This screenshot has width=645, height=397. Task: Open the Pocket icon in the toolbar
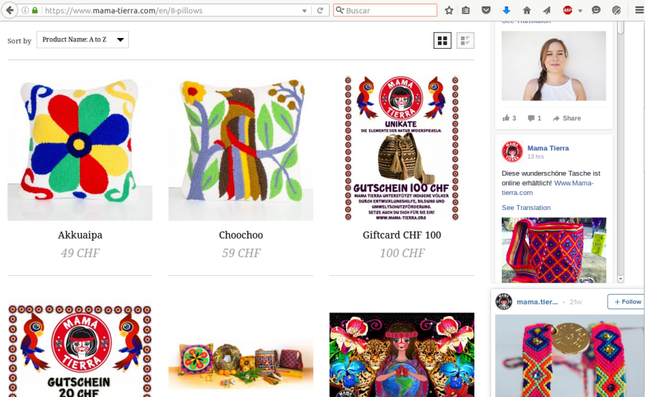[x=486, y=10]
